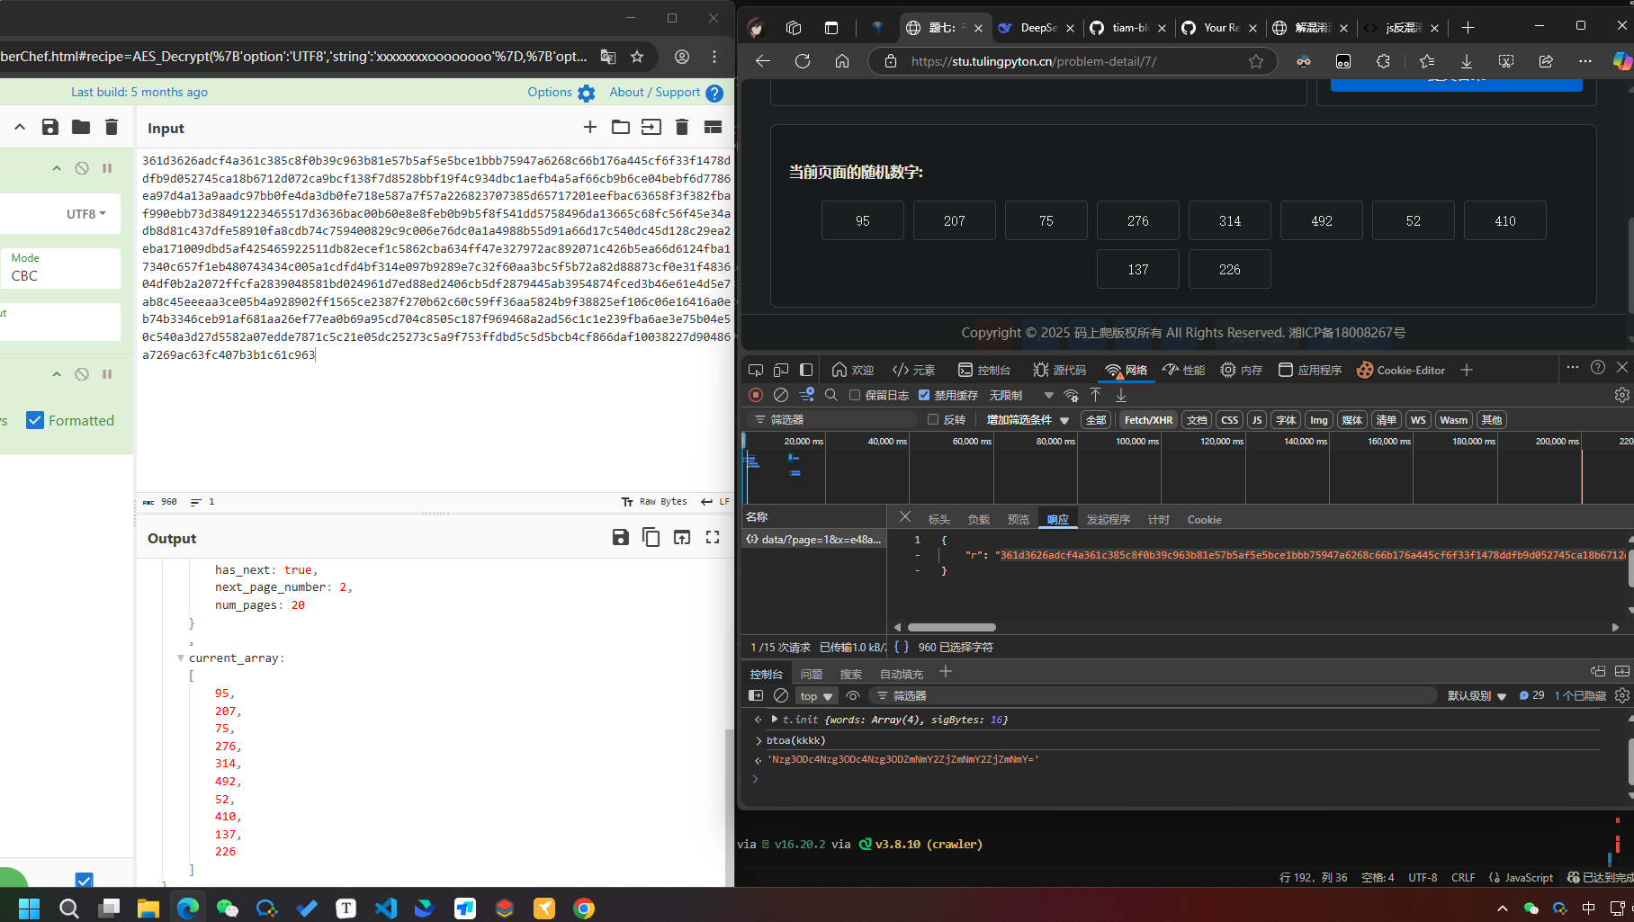Import HAR upload arrow icon
1634x922 pixels.
[x=1095, y=395]
